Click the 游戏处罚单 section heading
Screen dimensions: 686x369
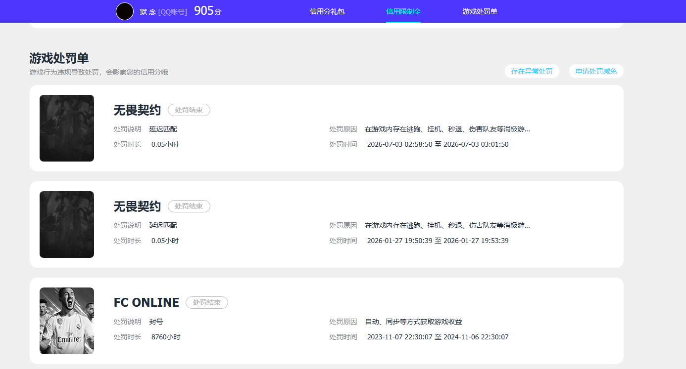(59, 58)
